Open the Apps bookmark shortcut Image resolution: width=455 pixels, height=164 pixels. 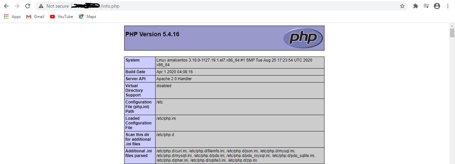point(12,17)
